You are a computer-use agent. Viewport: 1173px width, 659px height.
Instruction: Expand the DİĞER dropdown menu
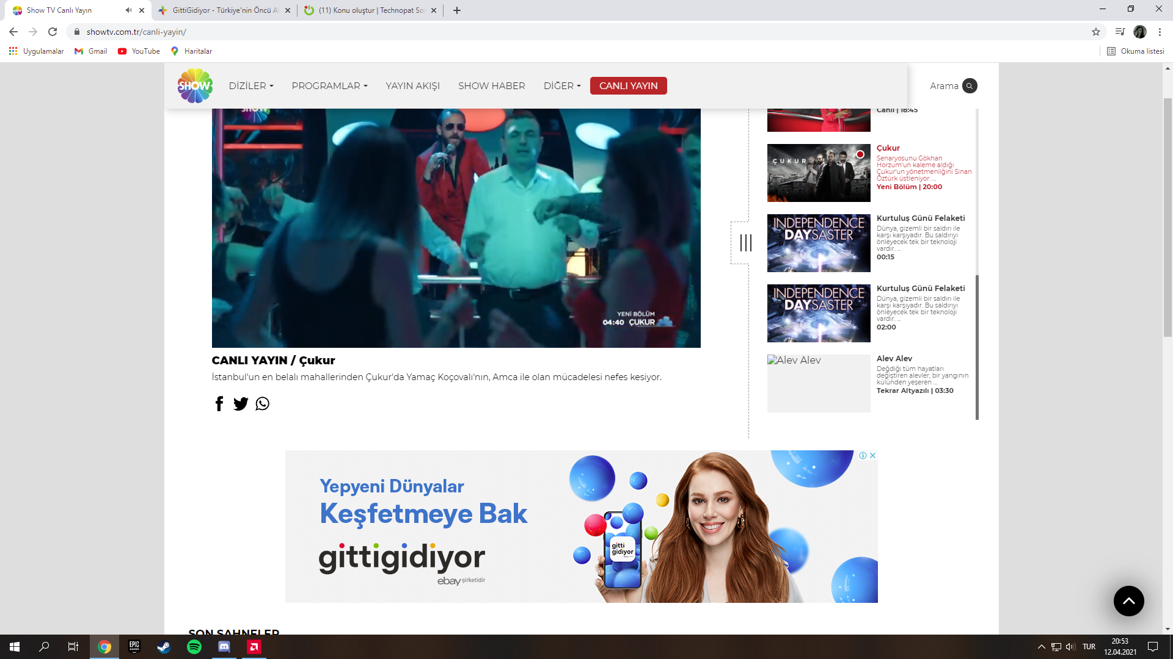[x=562, y=86]
